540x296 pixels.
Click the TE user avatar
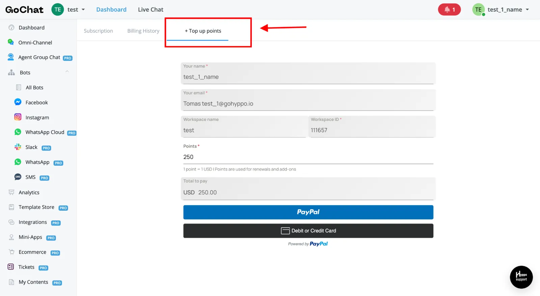point(479,9)
